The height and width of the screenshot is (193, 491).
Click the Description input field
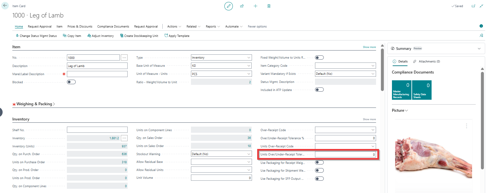click(97, 66)
